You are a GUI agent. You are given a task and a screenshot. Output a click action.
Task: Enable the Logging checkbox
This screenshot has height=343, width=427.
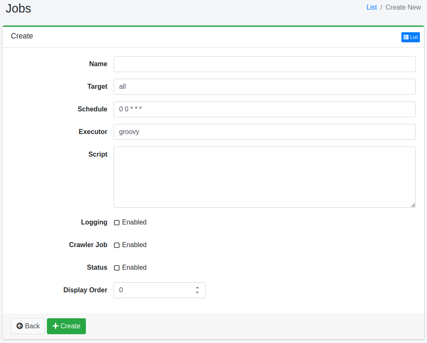click(x=117, y=223)
